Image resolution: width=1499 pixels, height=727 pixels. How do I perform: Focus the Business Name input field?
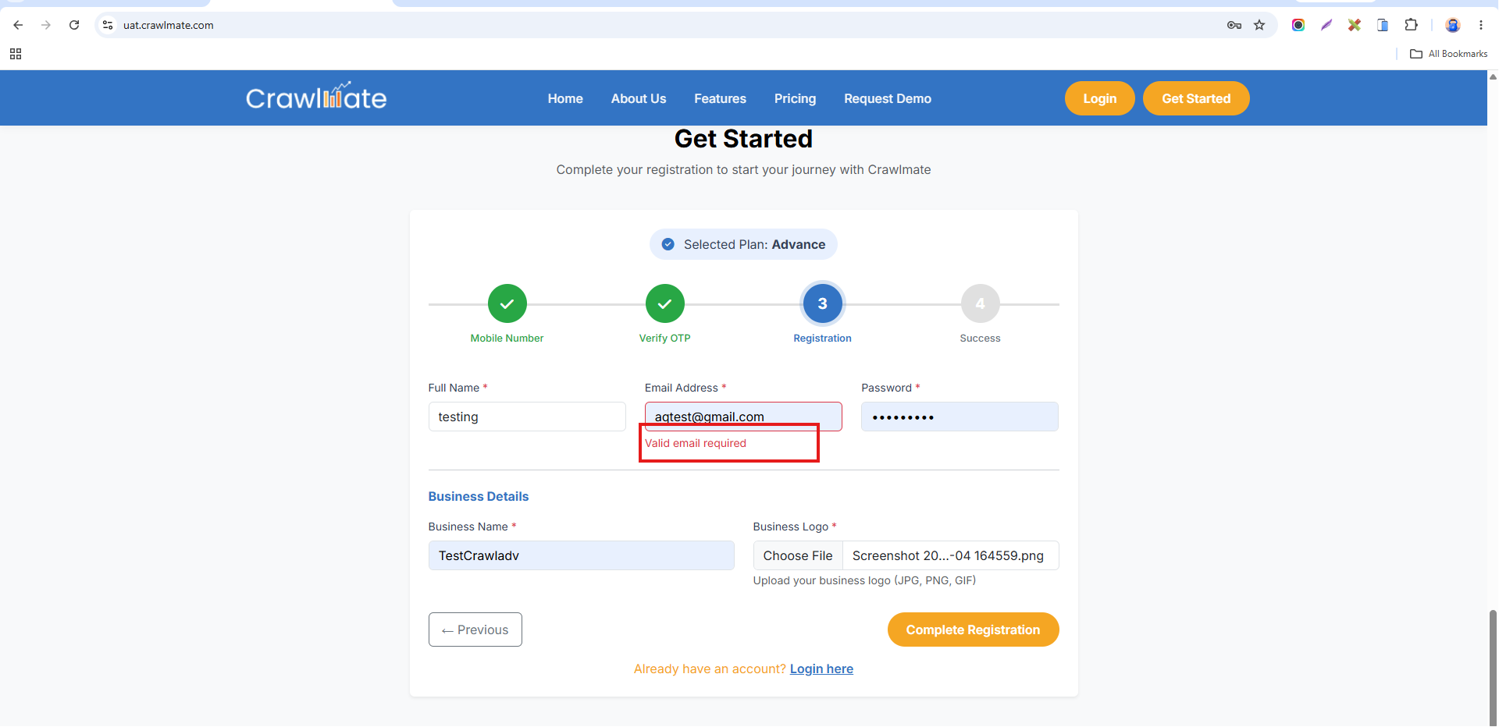pos(581,555)
